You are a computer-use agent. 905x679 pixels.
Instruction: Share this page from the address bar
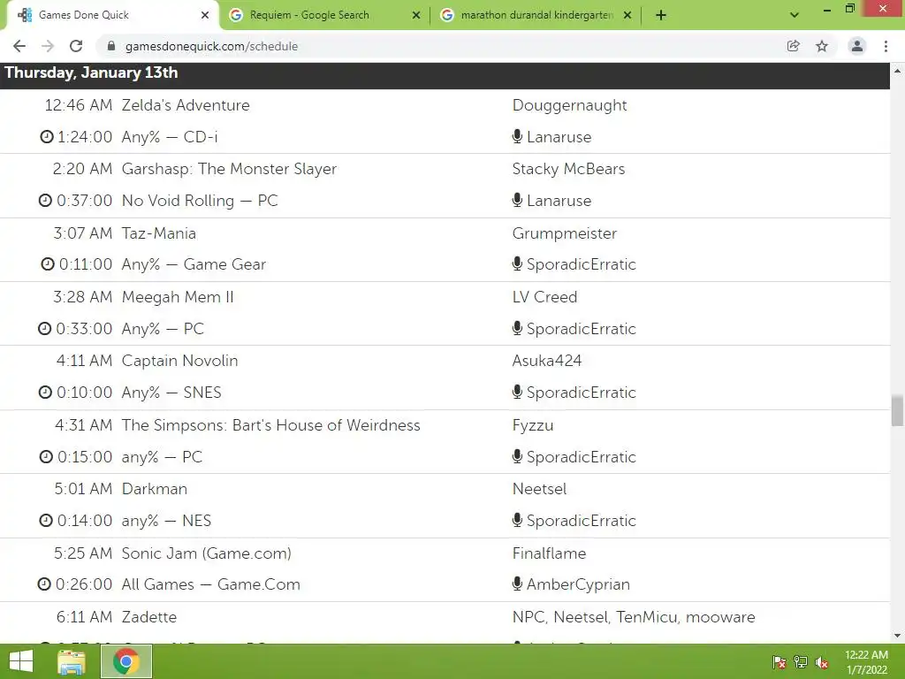pos(794,46)
